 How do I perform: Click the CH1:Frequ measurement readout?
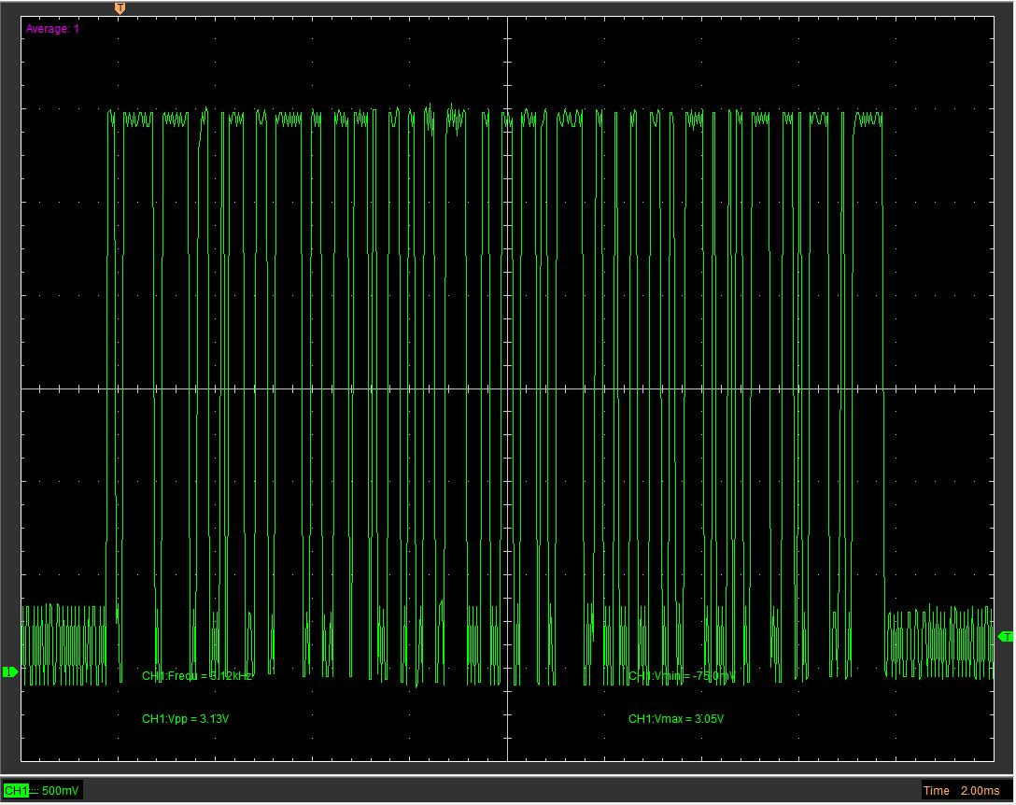click(x=197, y=676)
